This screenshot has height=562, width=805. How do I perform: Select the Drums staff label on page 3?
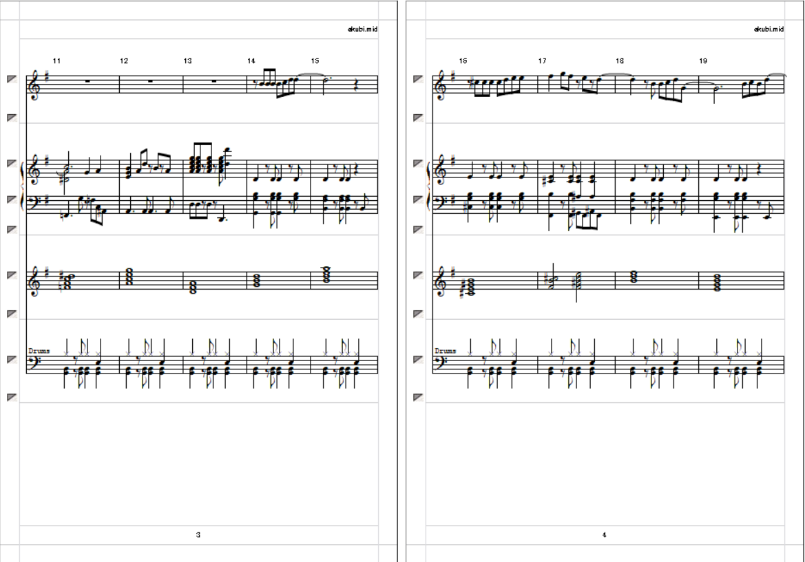[39, 351]
